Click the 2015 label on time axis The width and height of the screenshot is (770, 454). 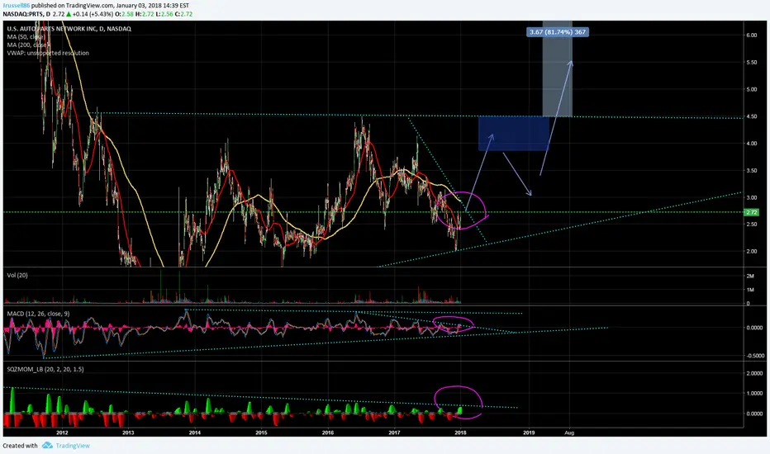(261, 433)
